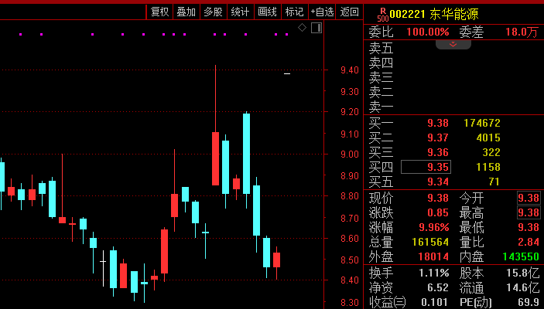Click the 今开 value 9.38
544x309 pixels.
point(529,198)
